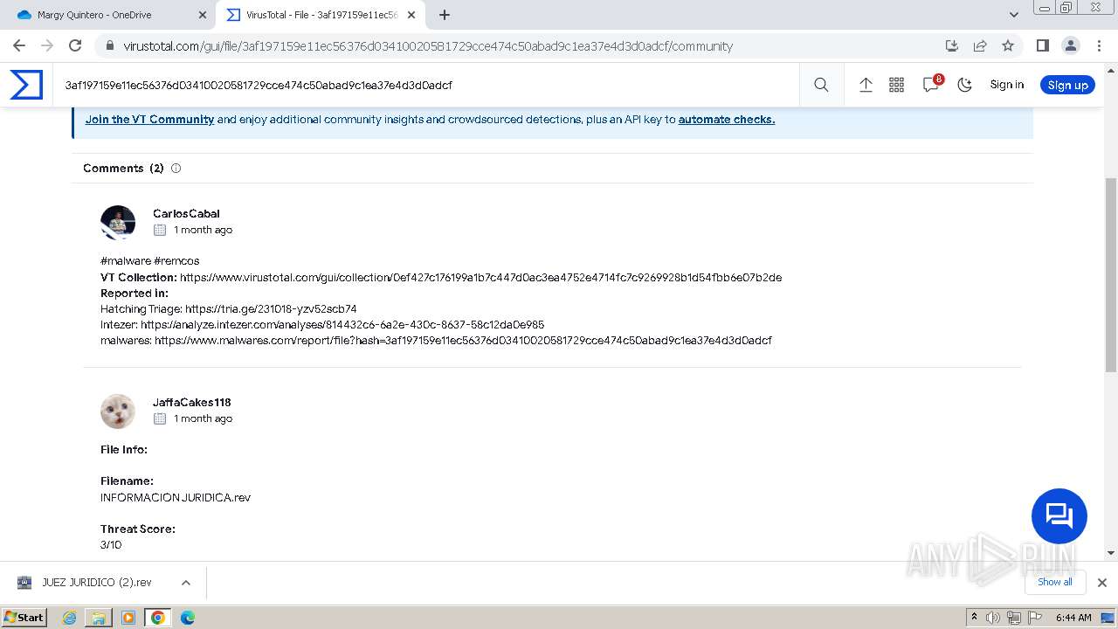Click the site lock icon
The width and height of the screenshot is (1118, 629).
tap(108, 46)
